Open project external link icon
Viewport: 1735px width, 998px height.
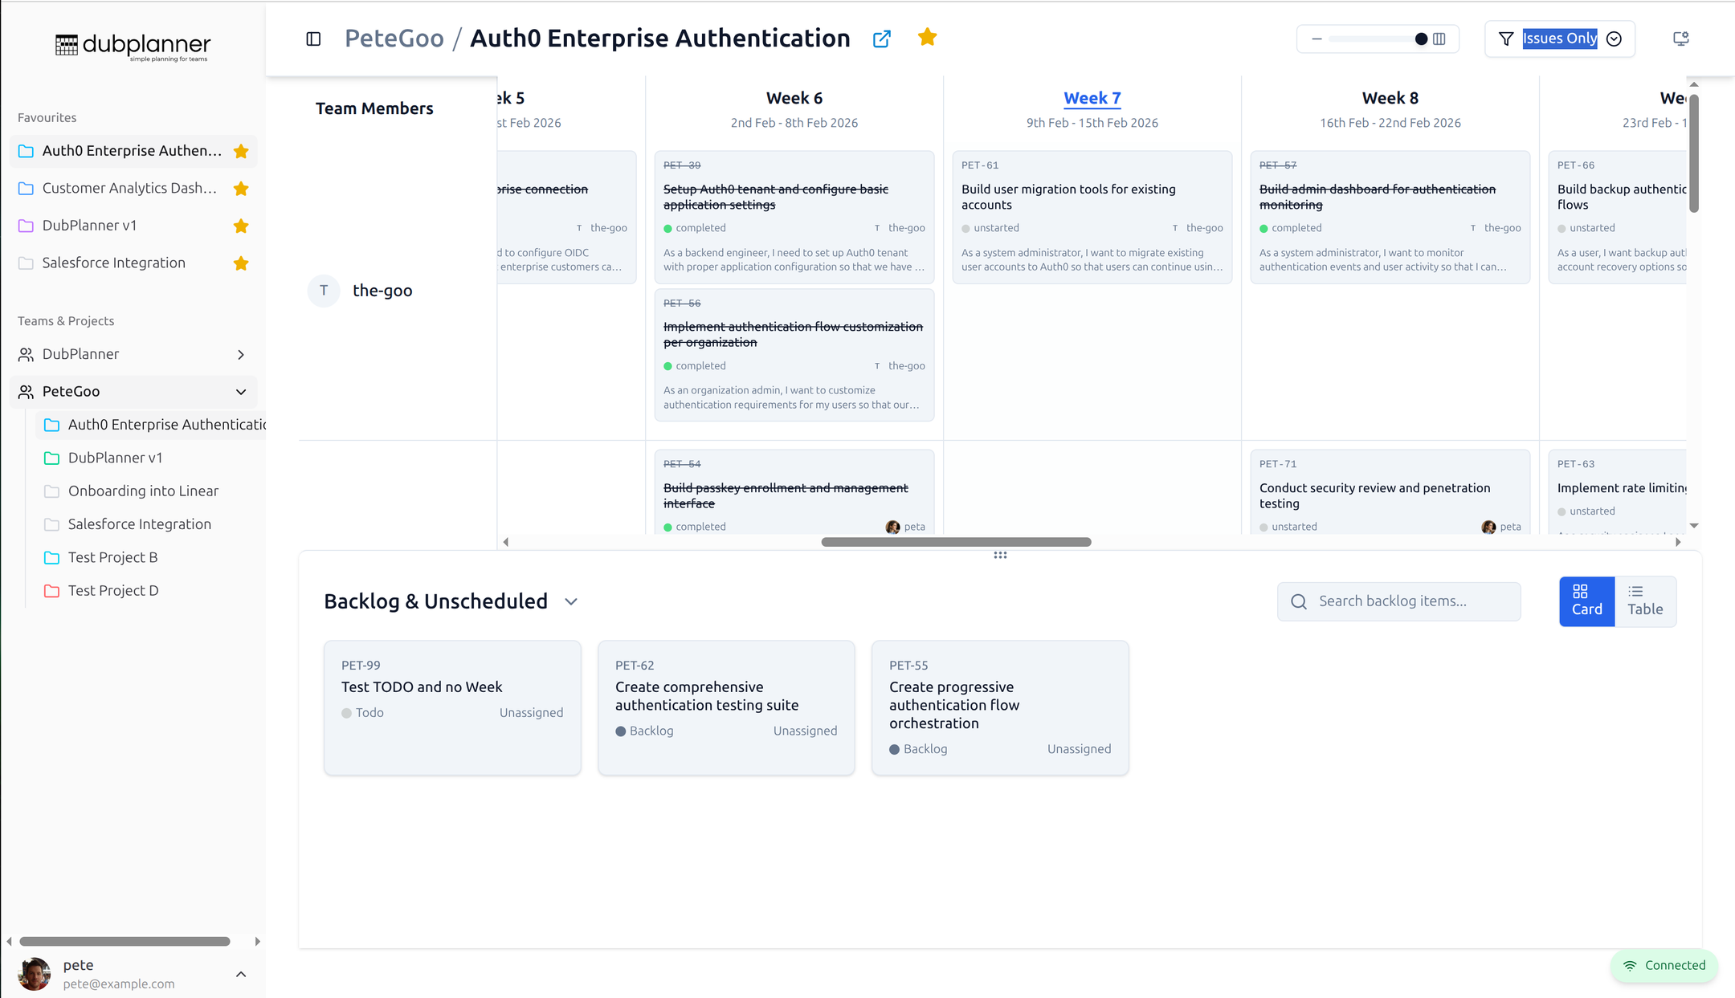[x=881, y=39]
